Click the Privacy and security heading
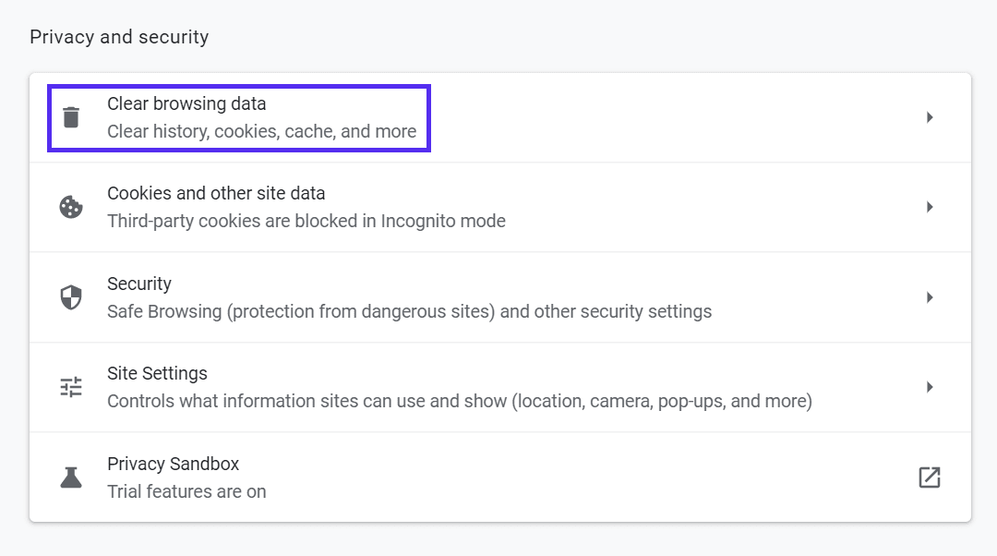This screenshot has width=997, height=556. [x=119, y=37]
